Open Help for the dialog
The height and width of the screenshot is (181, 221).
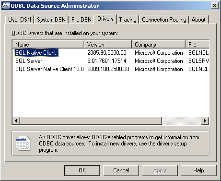click(x=198, y=170)
